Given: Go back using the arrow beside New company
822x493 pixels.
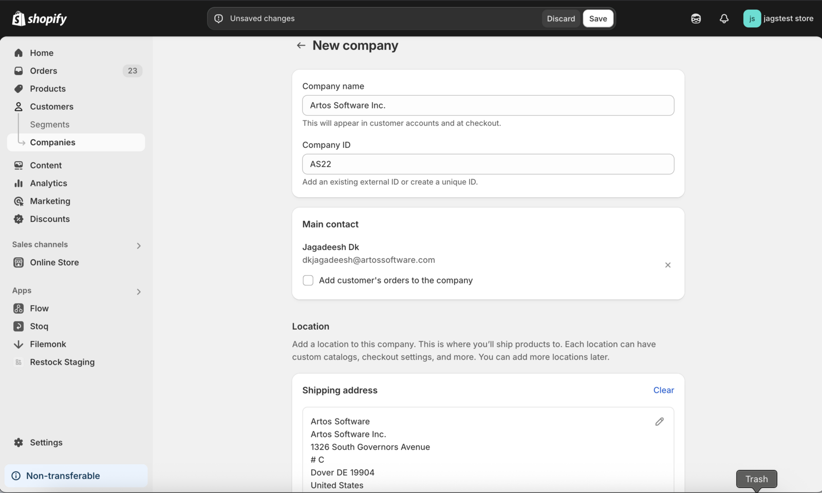Looking at the screenshot, I should pos(301,46).
